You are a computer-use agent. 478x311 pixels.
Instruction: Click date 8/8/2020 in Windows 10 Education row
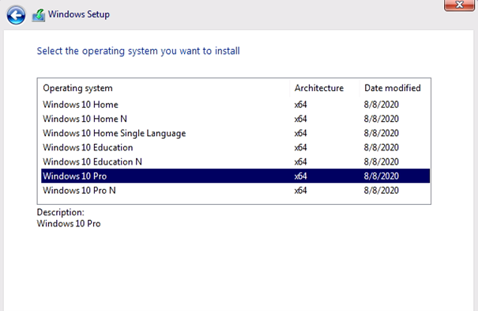coord(382,147)
